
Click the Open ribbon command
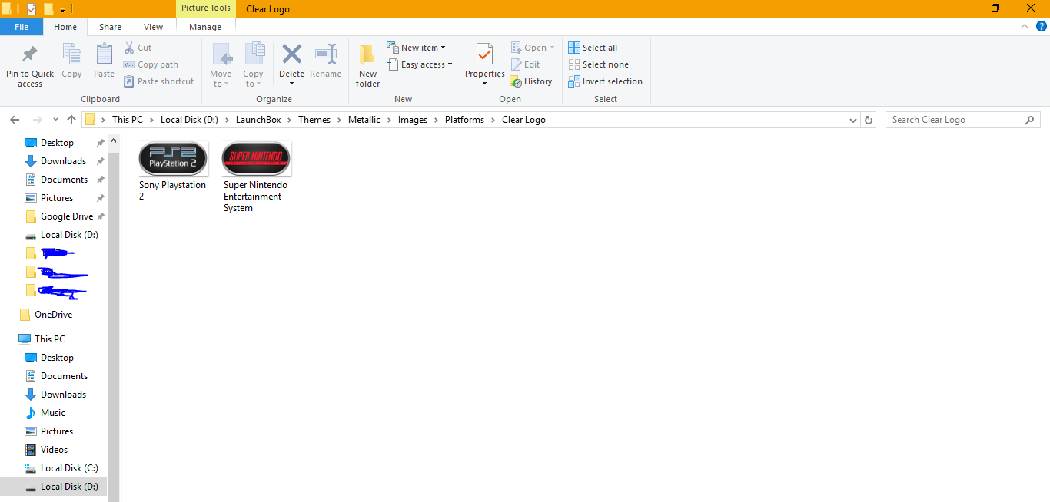tap(532, 48)
